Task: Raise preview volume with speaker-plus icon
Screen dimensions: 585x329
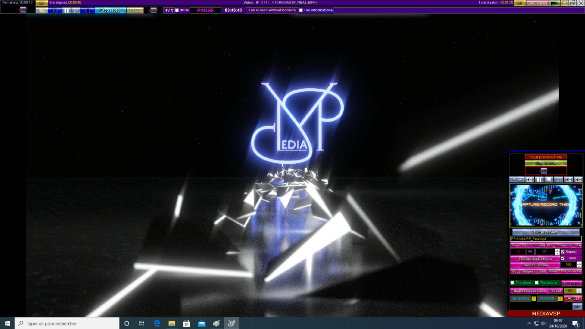Action: [x=578, y=179]
